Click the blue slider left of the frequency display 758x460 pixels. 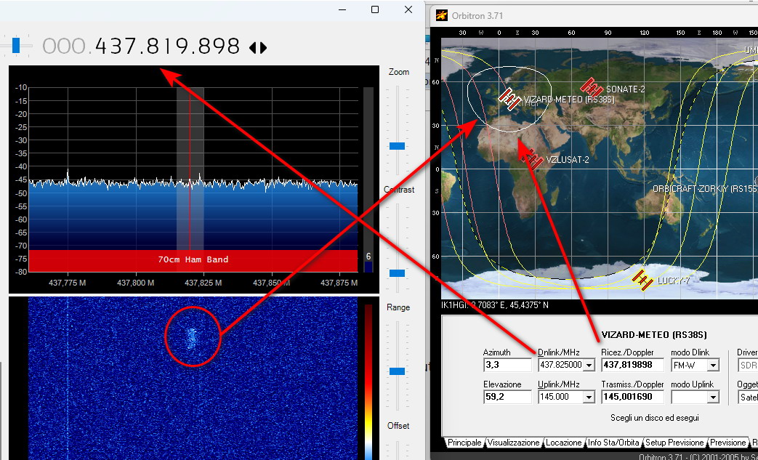(16, 46)
